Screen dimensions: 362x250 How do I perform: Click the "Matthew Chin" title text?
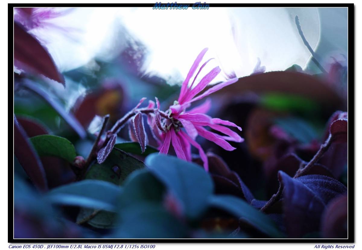pyautogui.click(x=181, y=6)
